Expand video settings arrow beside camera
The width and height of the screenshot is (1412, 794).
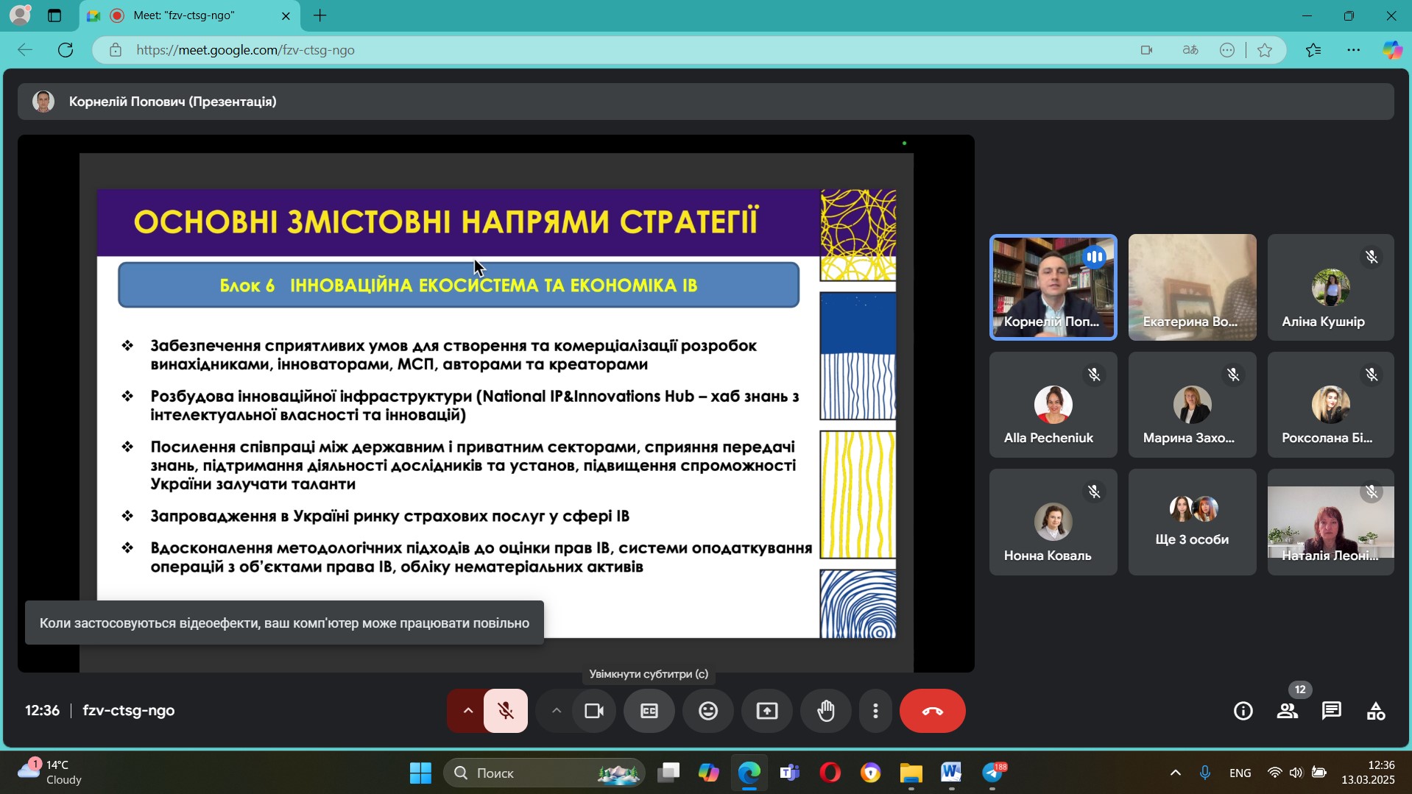(x=557, y=711)
